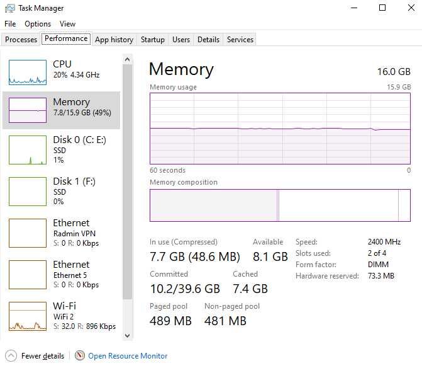The image size is (422, 368).
Task: Click the Memory usage graph thumbnail in sidebar
Action: click(x=28, y=110)
